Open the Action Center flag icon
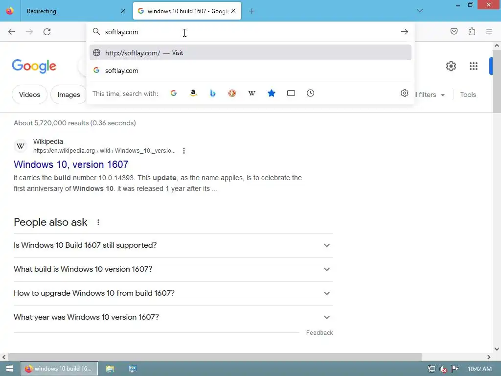 [x=455, y=369]
